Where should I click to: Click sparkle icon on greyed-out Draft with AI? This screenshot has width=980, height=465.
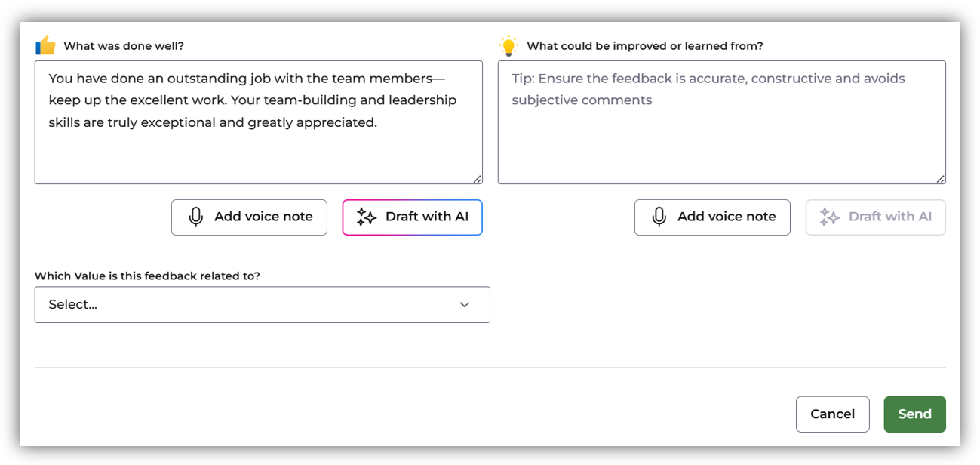[x=830, y=217]
